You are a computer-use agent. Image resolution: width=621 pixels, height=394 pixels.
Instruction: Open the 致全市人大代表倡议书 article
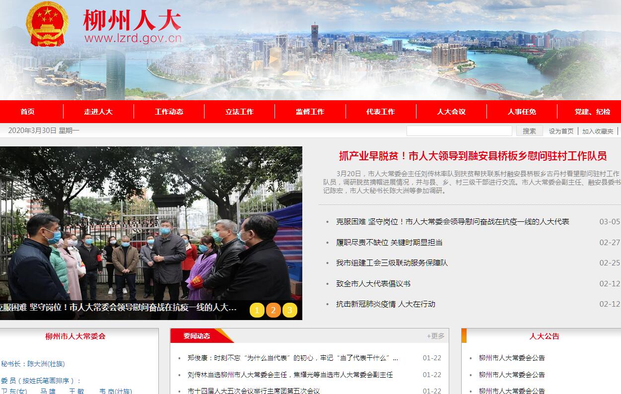373,284
